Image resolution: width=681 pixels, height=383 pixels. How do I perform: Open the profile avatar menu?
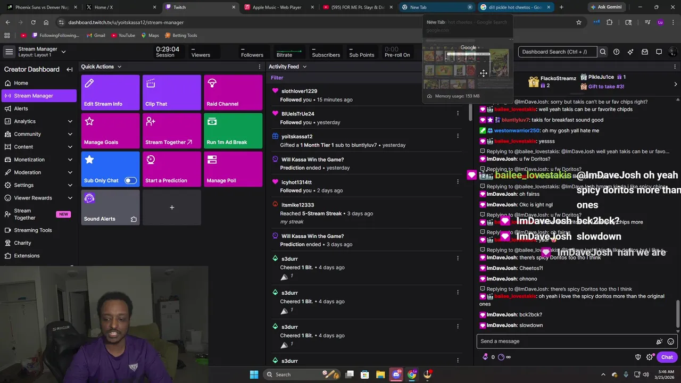pyautogui.click(x=673, y=52)
